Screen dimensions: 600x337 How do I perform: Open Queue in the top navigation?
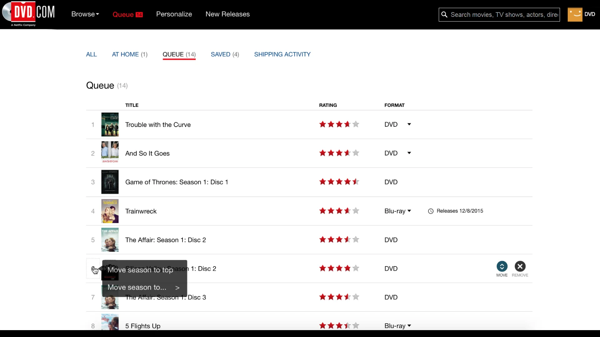click(x=123, y=14)
